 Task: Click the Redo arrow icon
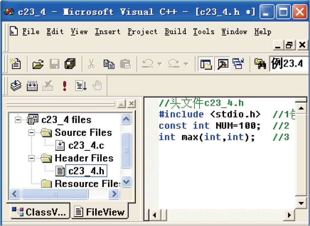click(x=174, y=64)
